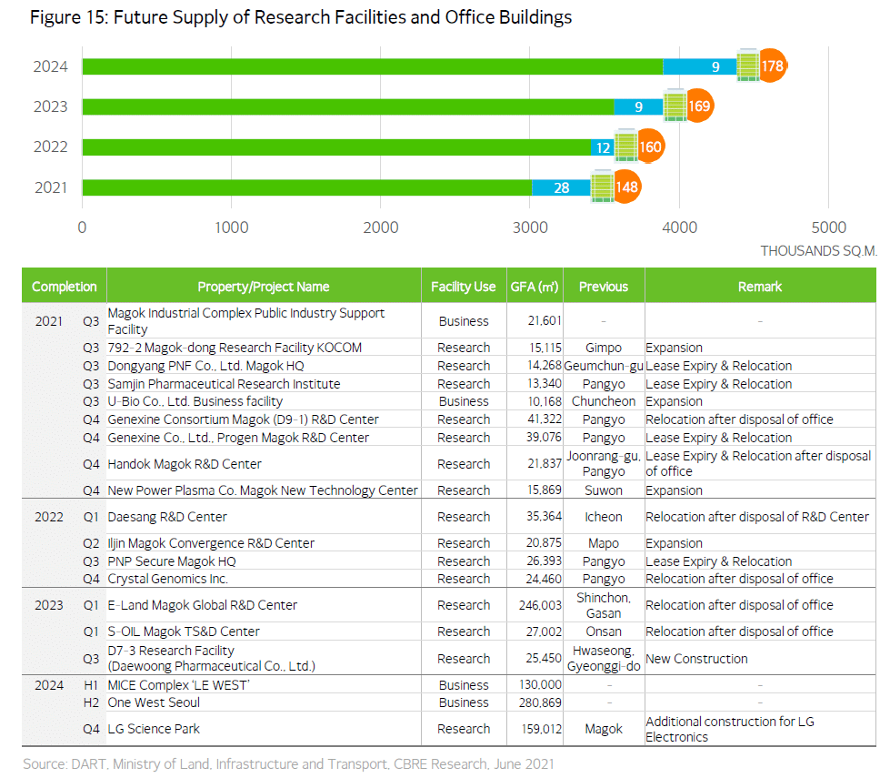Click the 2023 completion year cell in table
Viewport: 880px width, 778px height.
pos(49,605)
